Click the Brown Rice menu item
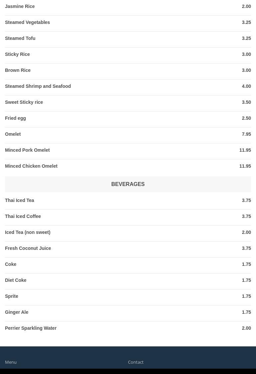Image resolution: width=256 pixels, height=374 pixels. 18,70
